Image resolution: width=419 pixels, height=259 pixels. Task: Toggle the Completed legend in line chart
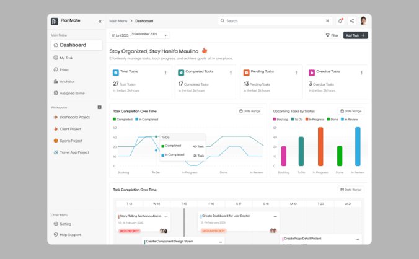(122, 118)
